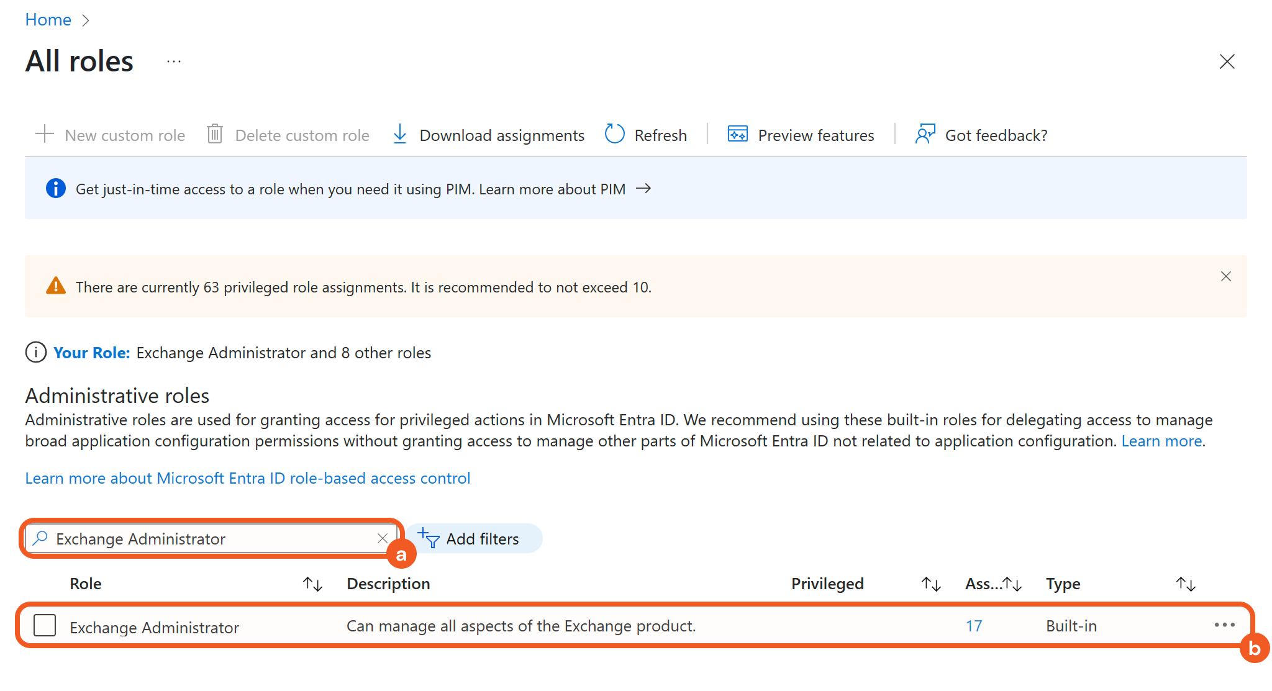Sort the table by Assignments column

pos(1012,584)
